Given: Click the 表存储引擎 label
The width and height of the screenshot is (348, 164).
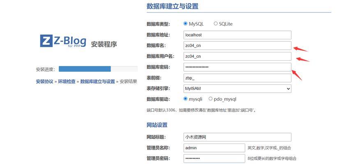Looking at the screenshot, I should [x=158, y=89].
